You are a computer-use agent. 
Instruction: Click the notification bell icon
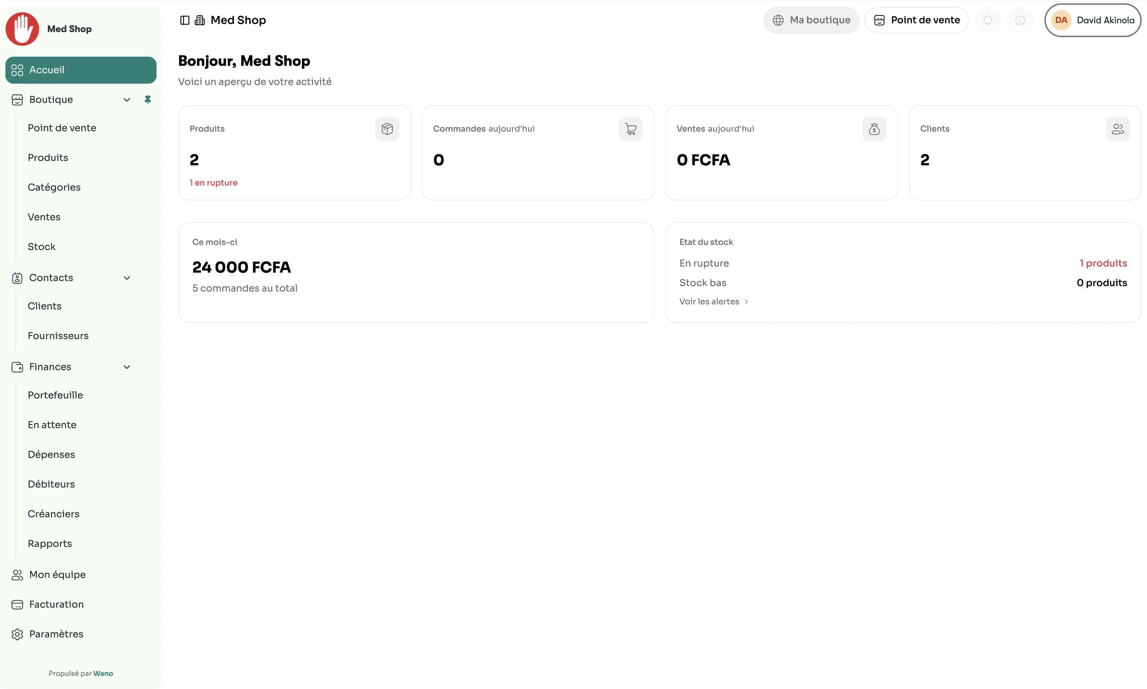987,20
